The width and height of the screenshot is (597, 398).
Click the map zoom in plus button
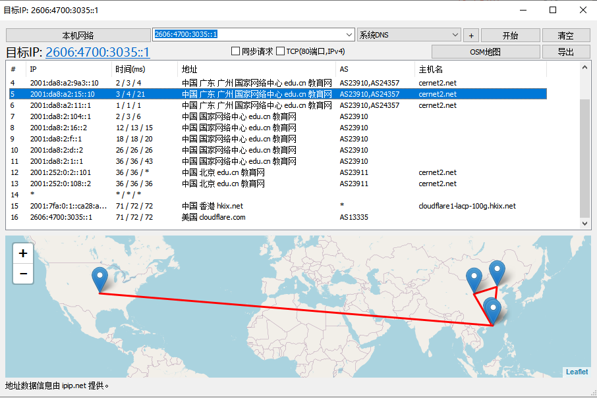[x=23, y=253]
